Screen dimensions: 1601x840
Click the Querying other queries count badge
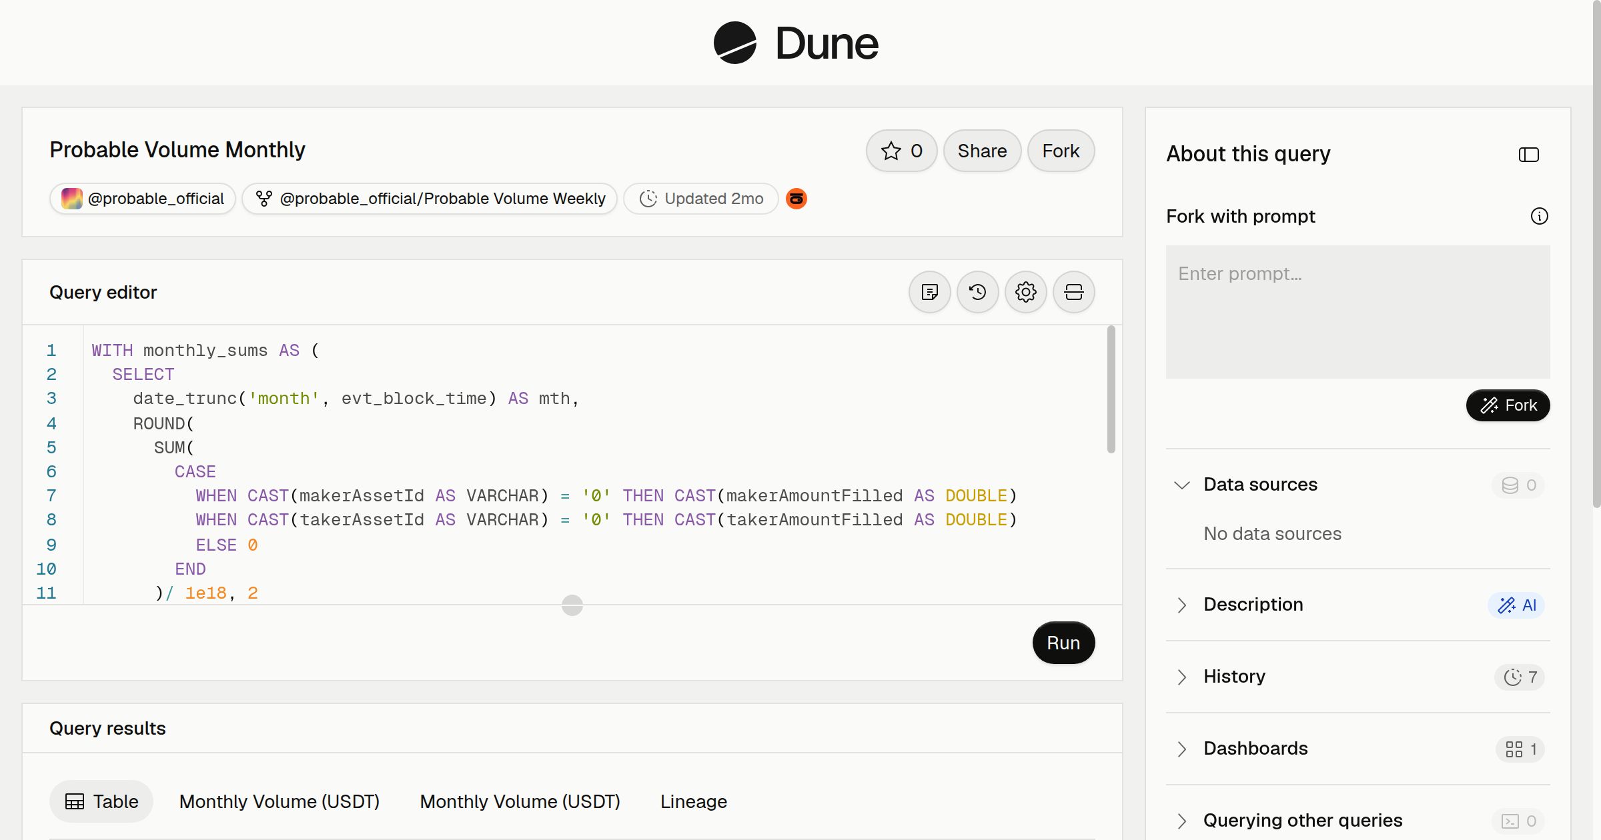pos(1519,821)
